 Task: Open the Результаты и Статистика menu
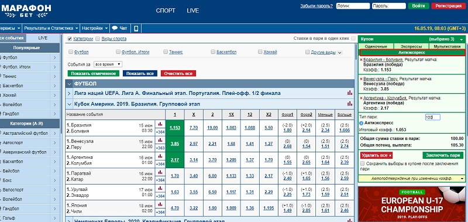(x=51, y=28)
